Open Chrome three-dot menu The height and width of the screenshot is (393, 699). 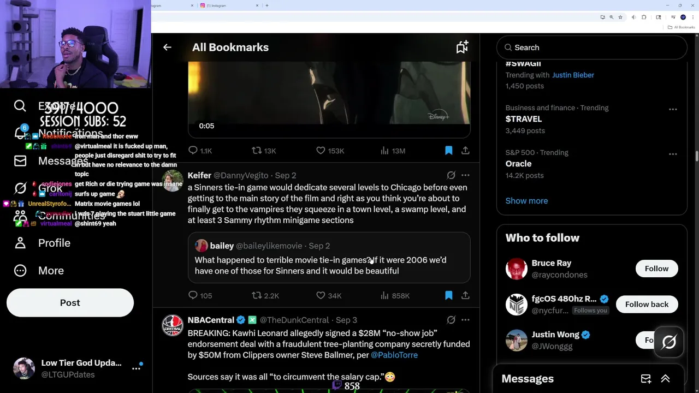692,17
